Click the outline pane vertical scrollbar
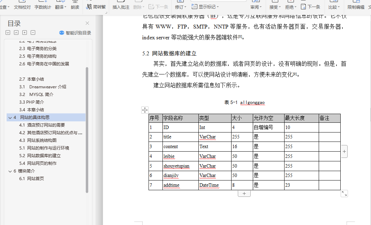This screenshot has height=225, width=371. pos(87,130)
